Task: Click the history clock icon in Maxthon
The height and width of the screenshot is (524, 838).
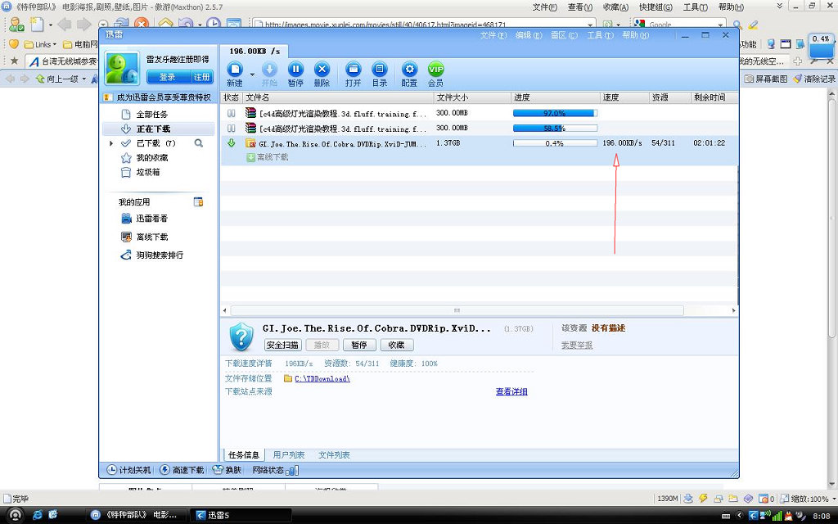Action: (214, 24)
